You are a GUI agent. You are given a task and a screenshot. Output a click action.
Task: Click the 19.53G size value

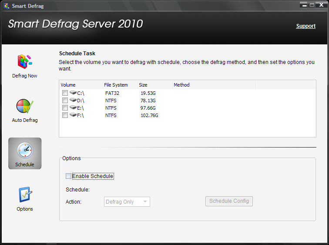click(148, 93)
